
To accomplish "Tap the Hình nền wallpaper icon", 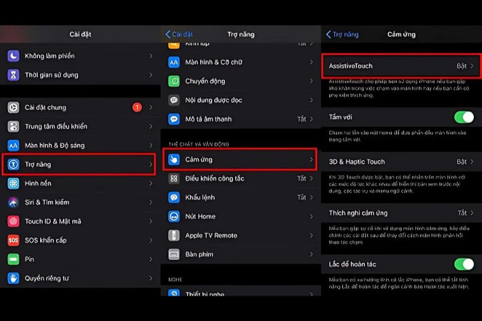I will click(x=13, y=183).
